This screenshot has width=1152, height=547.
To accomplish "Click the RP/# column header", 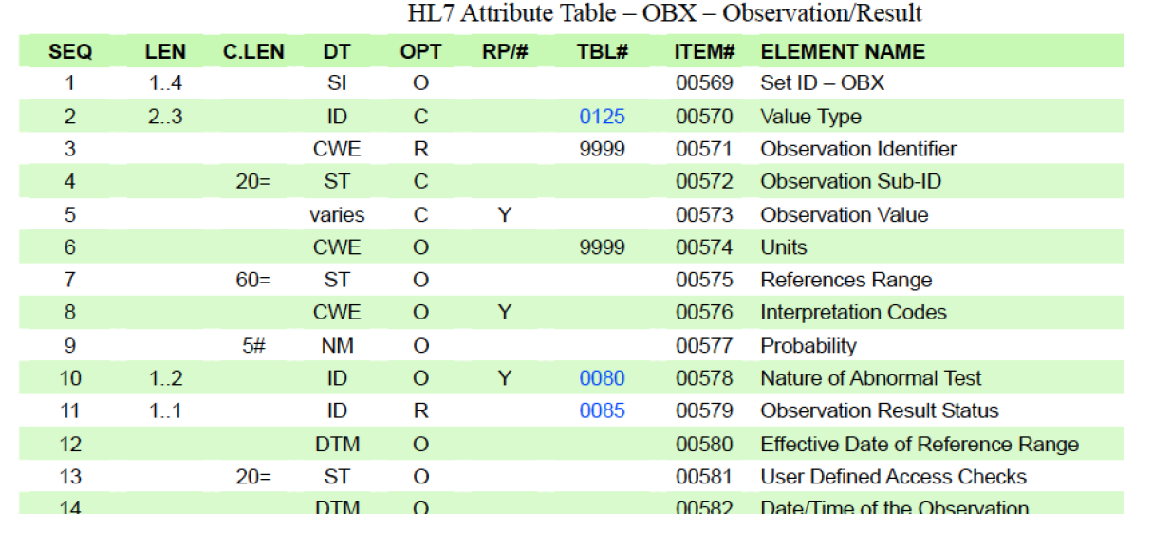I will click(505, 52).
